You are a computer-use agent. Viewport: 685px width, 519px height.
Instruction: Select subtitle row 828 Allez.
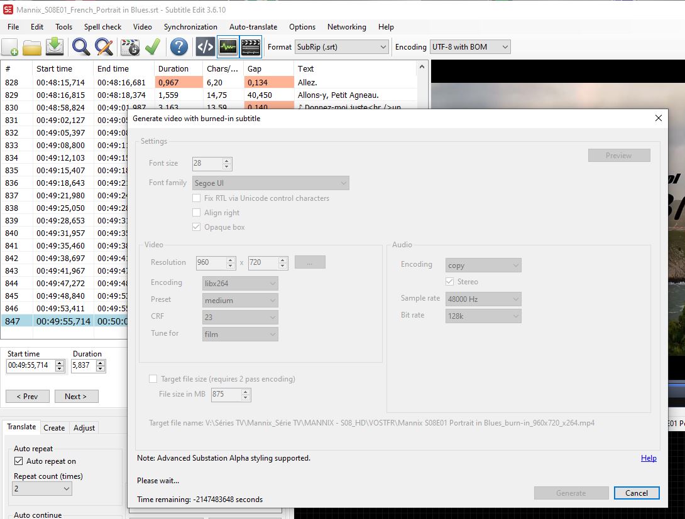(x=209, y=82)
